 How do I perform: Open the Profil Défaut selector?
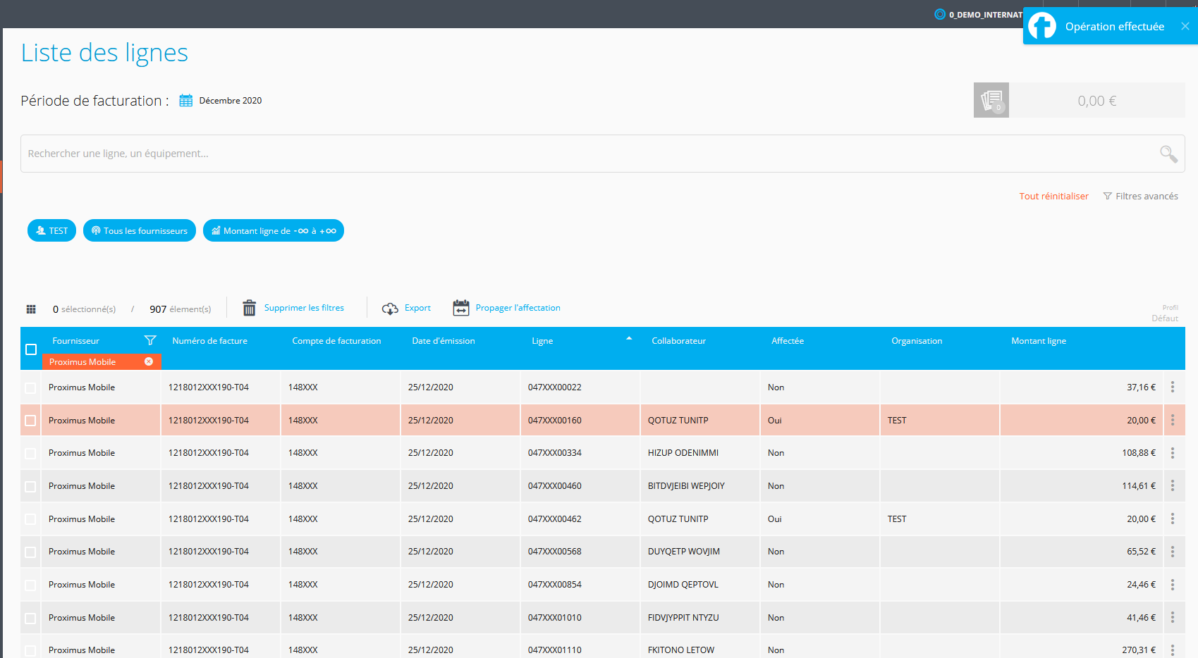point(1165,314)
